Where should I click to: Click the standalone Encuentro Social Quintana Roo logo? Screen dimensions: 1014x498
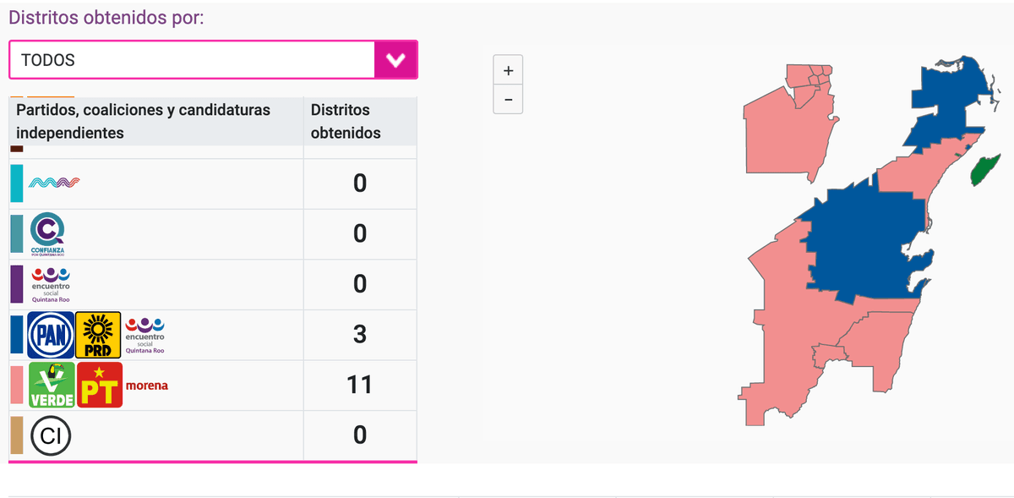click(x=51, y=285)
